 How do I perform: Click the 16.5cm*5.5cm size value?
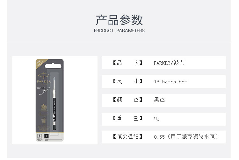(x=171, y=82)
